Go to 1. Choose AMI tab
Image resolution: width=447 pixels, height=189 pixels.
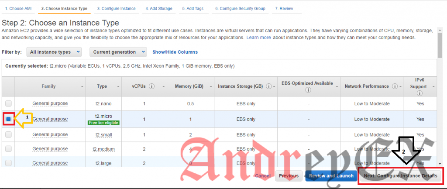pos(18,9)
